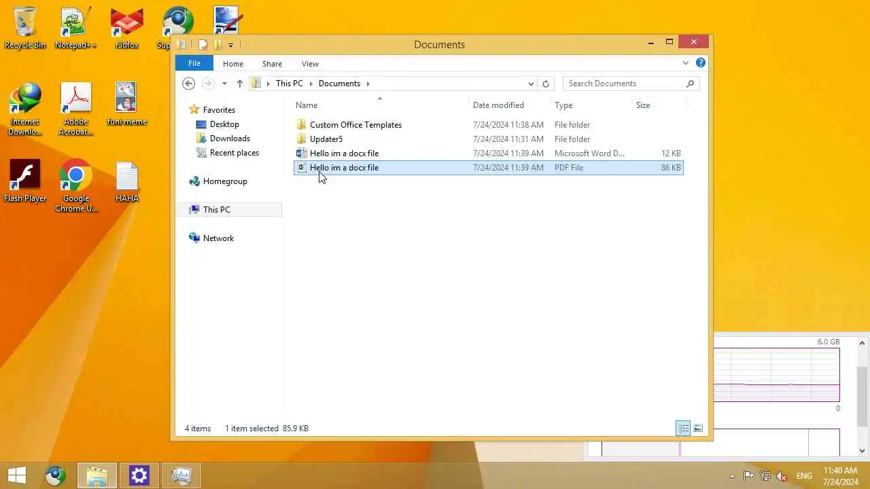Select the funi meme desktop file
Image resolution: width=870 pixels, height=489 pixels.
click(x=127, y=104)
